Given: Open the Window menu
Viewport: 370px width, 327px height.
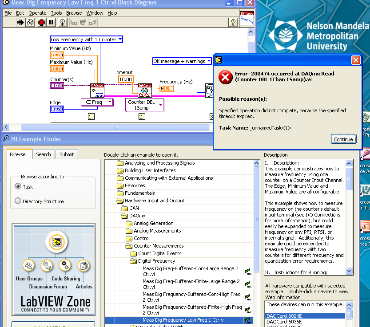Looking at the screenshot, I should (x=95, y=13).
